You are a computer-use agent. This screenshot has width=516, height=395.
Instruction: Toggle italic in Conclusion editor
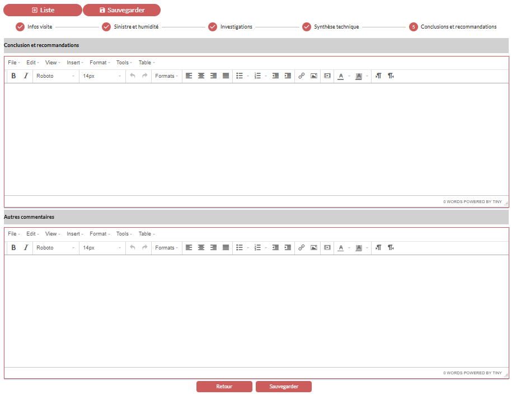pos(26,76)
